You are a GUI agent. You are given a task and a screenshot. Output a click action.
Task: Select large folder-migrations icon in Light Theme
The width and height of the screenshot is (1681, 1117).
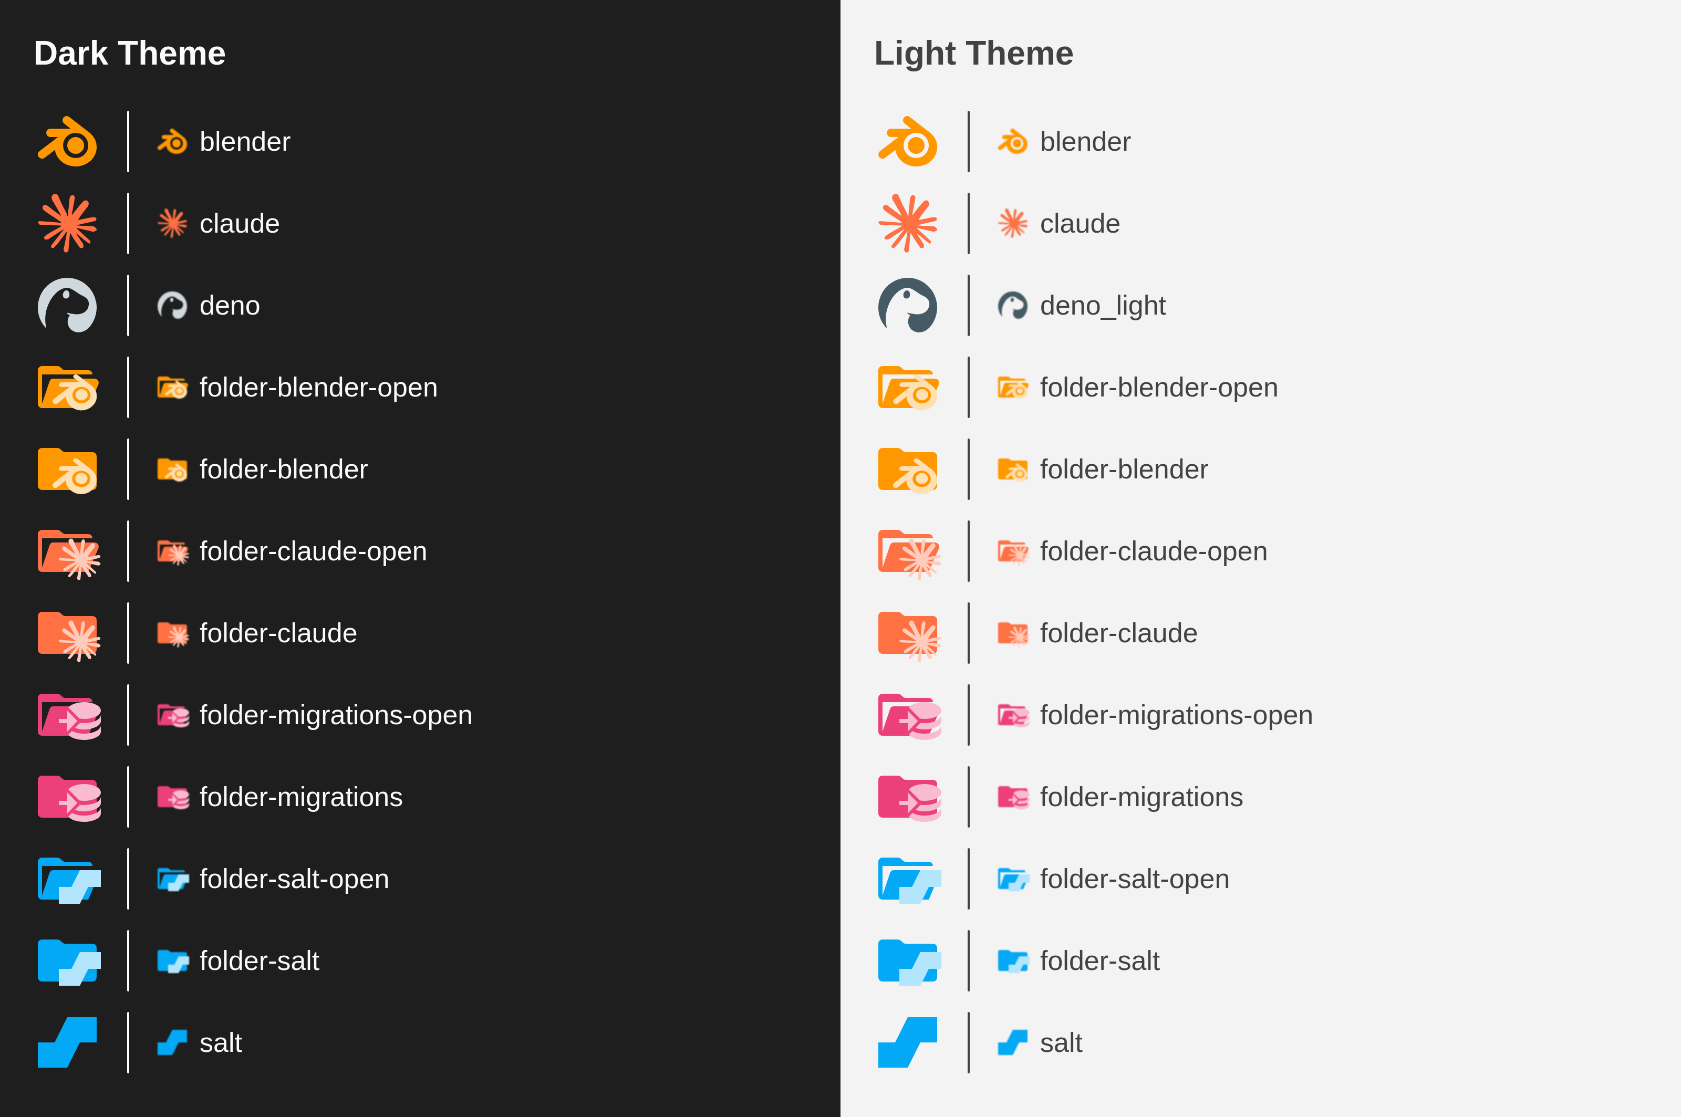click(x=909, y=798)
